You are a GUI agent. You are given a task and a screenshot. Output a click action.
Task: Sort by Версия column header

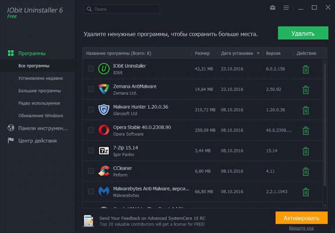point(273,53)
